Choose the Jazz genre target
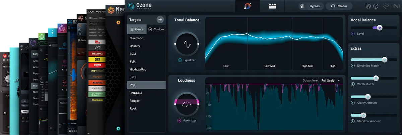Image resolution: width=402 pixels, height=135 pixels. click(146, 77)
